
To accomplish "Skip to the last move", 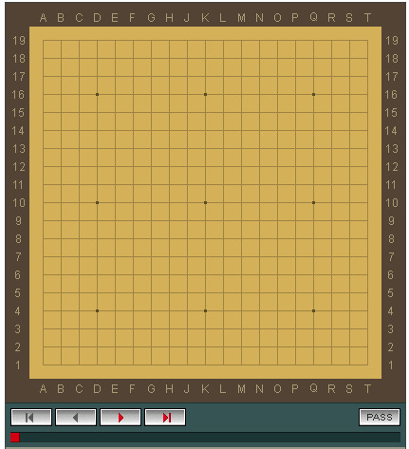I will [165, 418].
